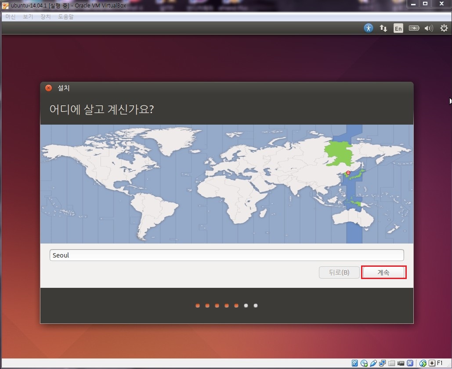
Task: Click the VirtualBox hard disk status icon
Action: point(355,363)
